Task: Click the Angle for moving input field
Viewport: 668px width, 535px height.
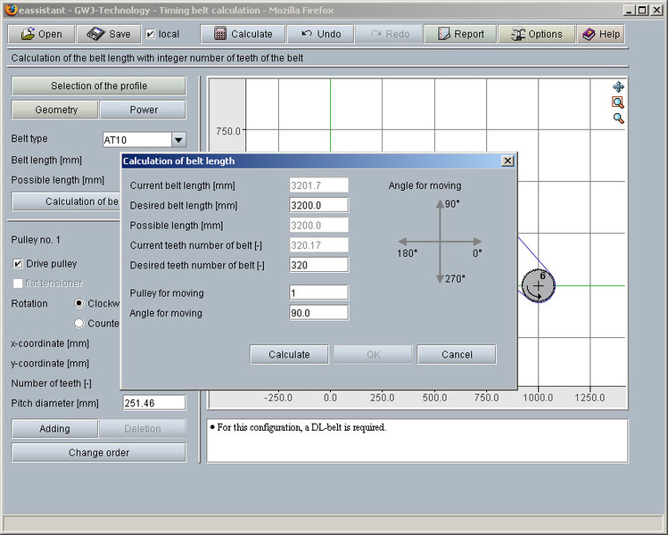Action: point(318,313)
